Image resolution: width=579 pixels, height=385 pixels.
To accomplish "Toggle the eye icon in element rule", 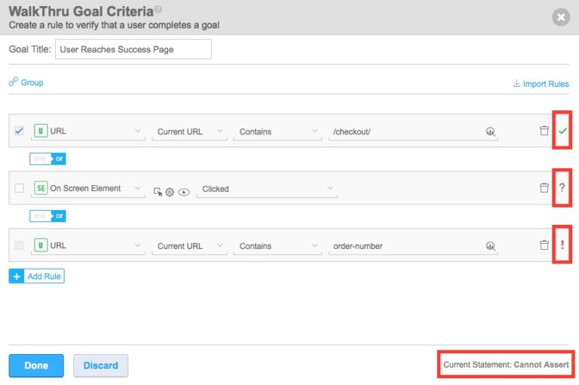I will point(183,192).
